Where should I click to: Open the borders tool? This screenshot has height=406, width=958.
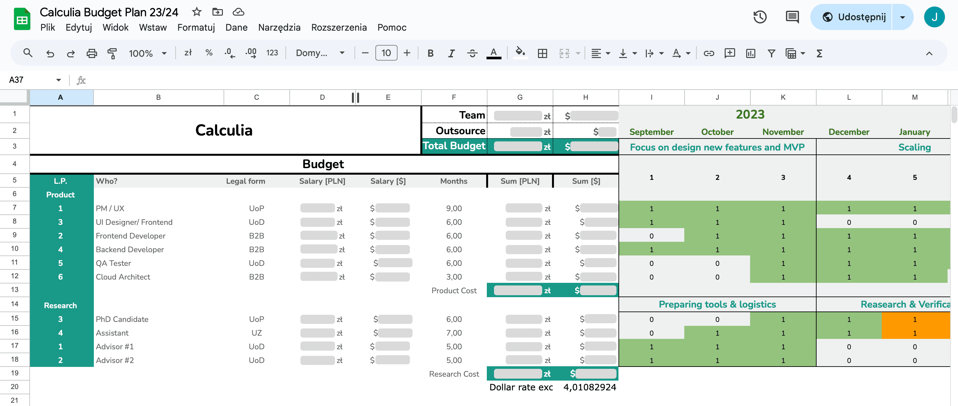tap(542, 53)
